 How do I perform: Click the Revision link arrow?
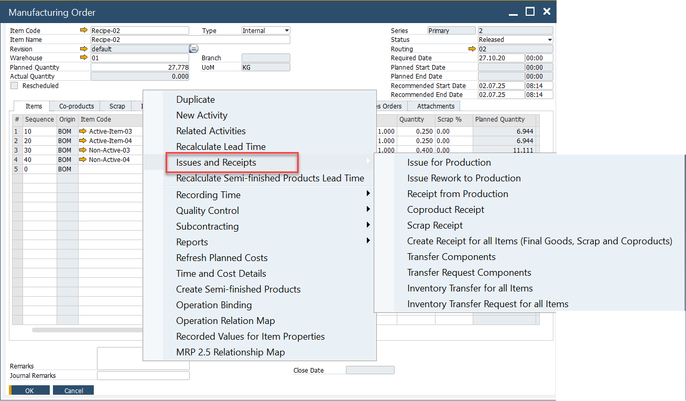coord(83,49)
